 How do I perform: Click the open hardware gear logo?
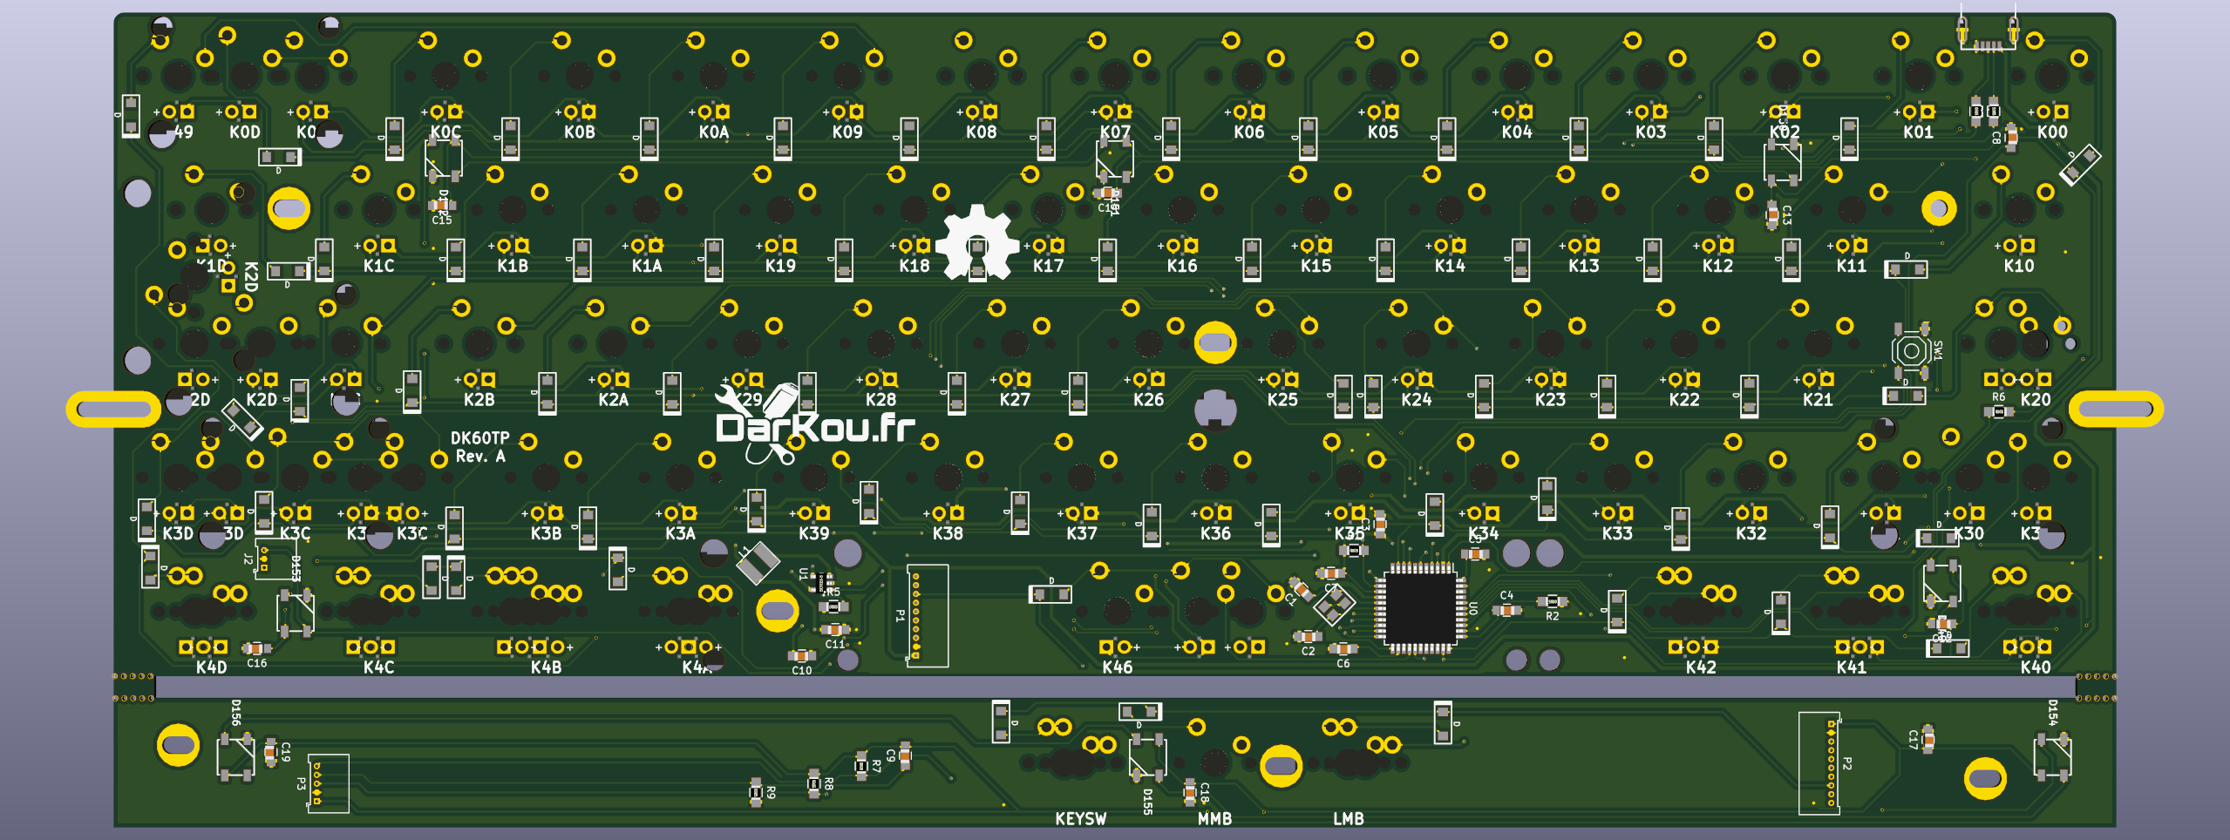point(977,242)
